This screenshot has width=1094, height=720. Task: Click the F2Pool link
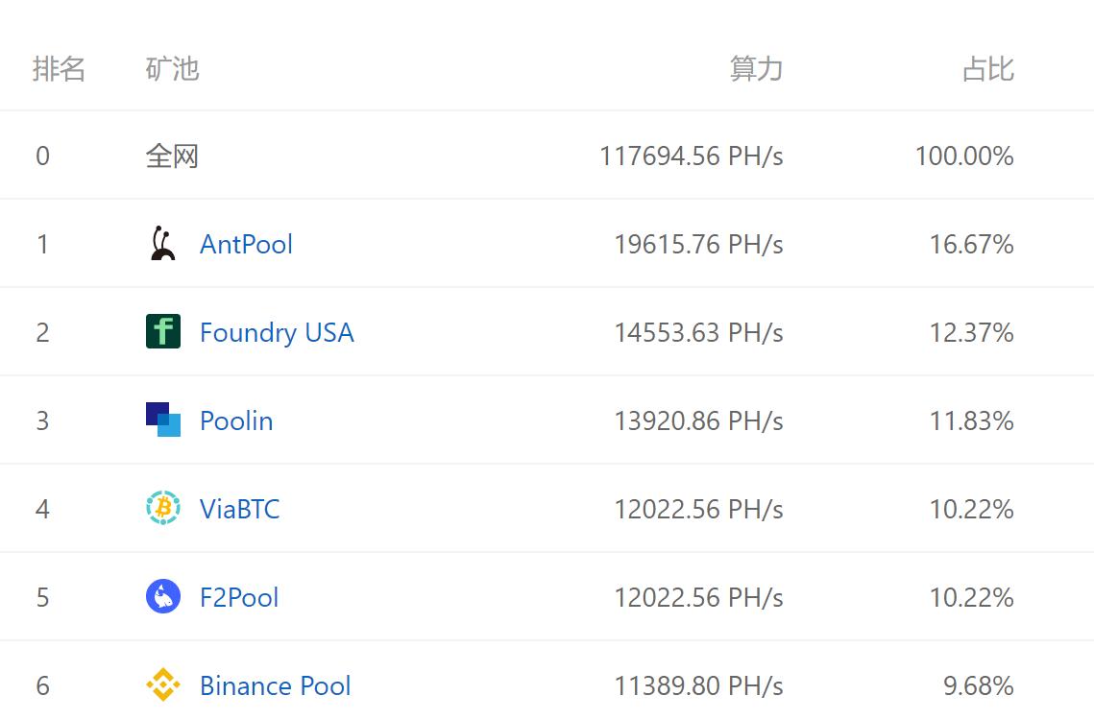click(x=238, y=598)
